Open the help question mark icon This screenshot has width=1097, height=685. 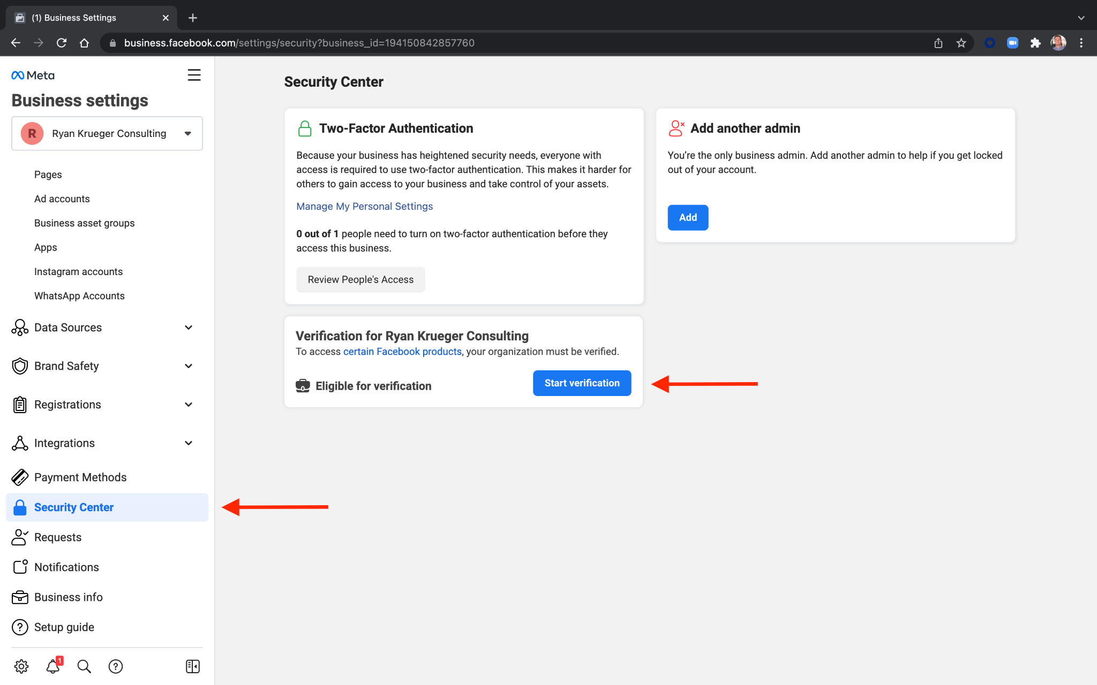(x=116, y=666)
